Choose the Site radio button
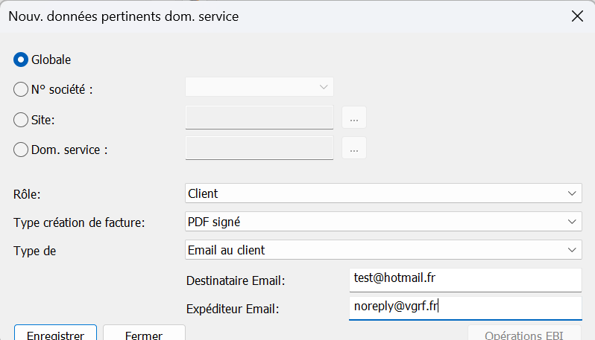 coord(21,120)
